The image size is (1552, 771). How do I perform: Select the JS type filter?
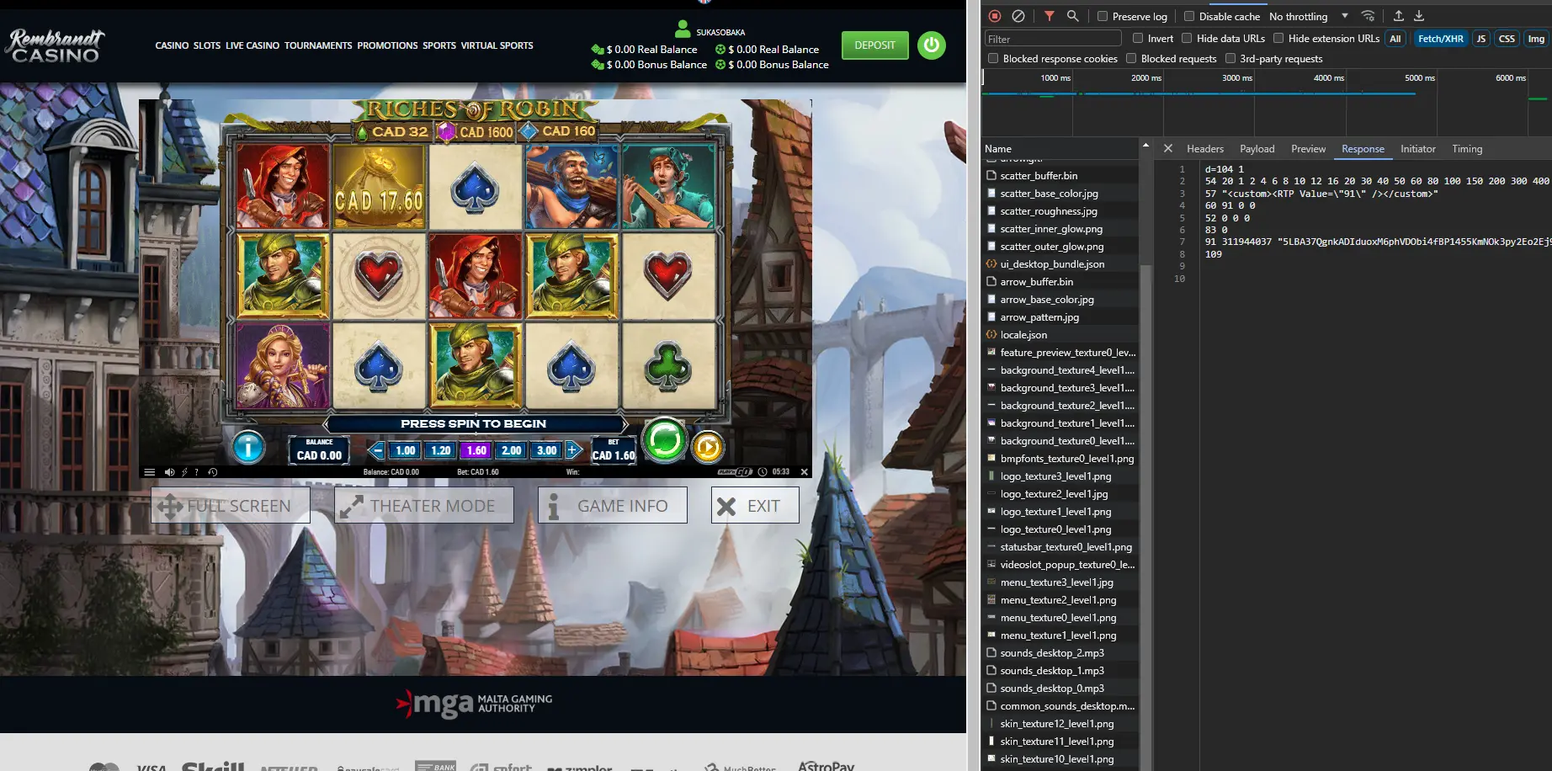tap(1481, 39)
